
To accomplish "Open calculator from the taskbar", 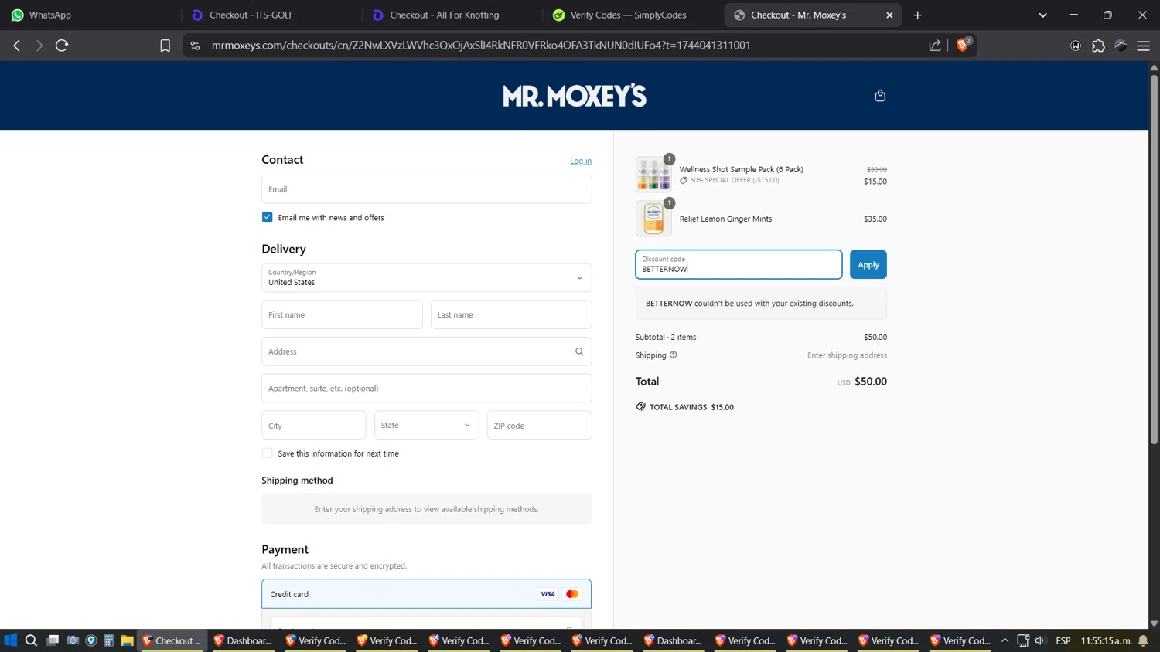I will coord(109,640).
